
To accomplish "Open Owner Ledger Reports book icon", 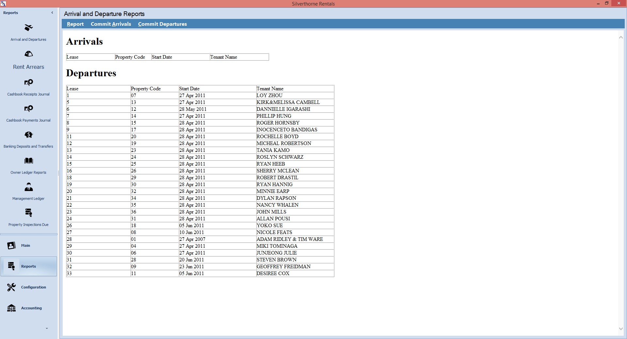I will [28, 161].
